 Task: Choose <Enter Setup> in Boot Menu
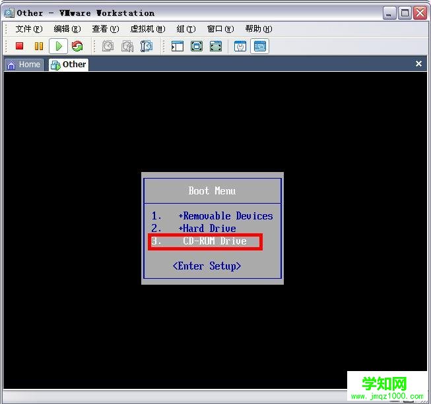pyautogui.click(x=207, y=266)
